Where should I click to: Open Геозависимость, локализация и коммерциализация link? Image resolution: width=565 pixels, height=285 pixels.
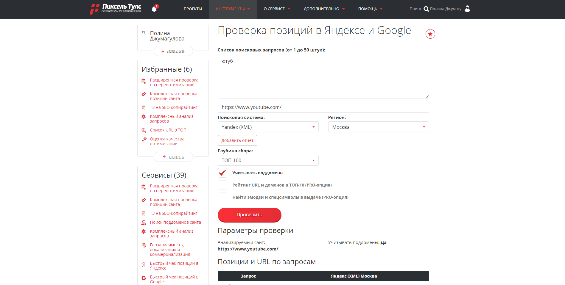point(170,250)
